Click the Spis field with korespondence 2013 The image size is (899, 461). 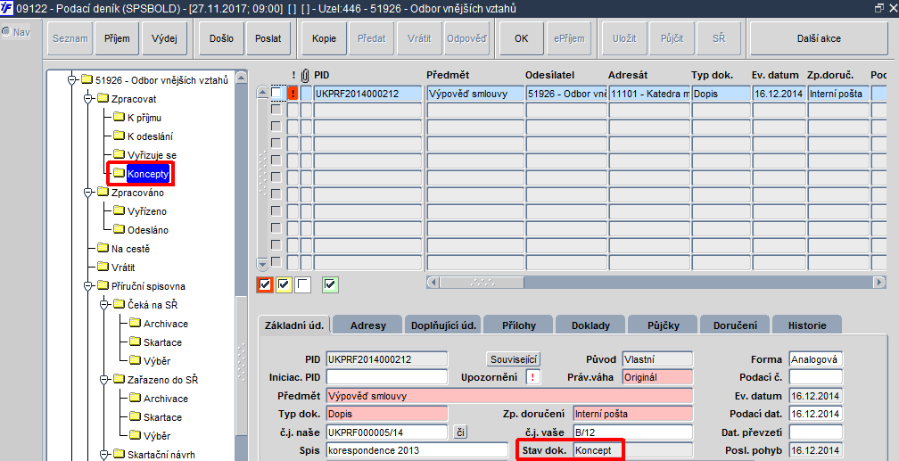[x=417, y=450]
